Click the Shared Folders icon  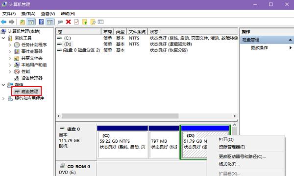17,58
